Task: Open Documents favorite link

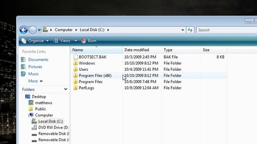Action: tap(38, 60)
